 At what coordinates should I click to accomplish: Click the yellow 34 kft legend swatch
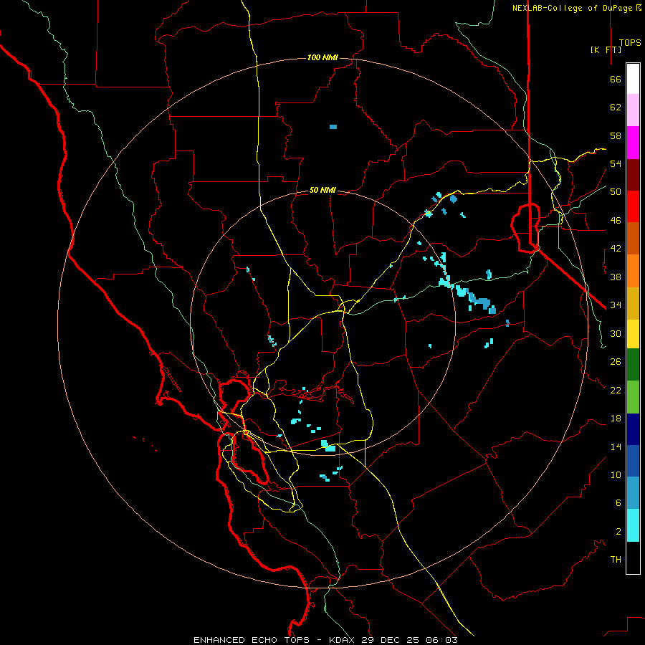pyautogui.click(x=633, y=334)
